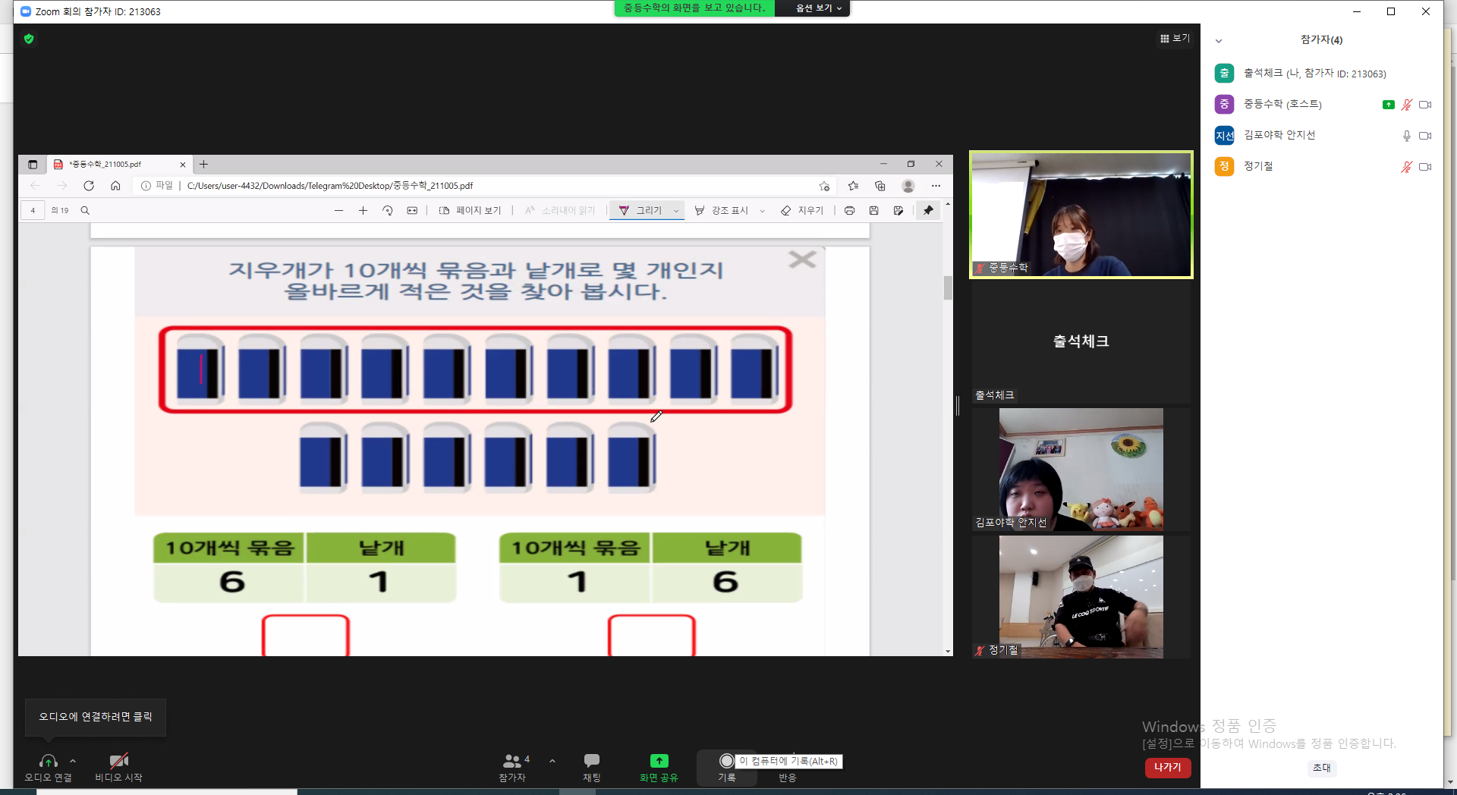Viewport: 1457px width, 795px height.
Task: Click the browser refresh icon
Action: [x=89, y=186]
